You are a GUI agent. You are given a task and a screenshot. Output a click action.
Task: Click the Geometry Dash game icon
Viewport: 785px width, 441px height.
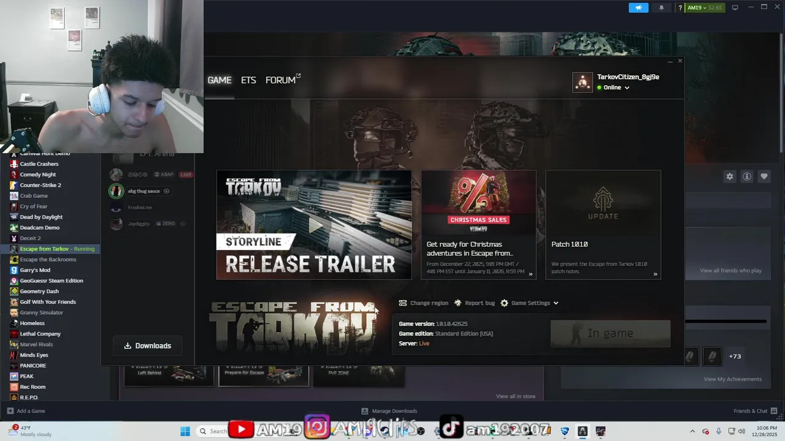[14, 292]
